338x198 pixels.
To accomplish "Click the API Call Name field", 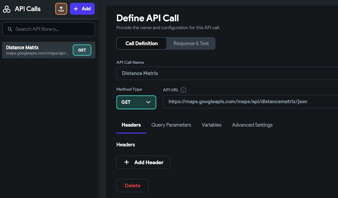I will 226,73.
